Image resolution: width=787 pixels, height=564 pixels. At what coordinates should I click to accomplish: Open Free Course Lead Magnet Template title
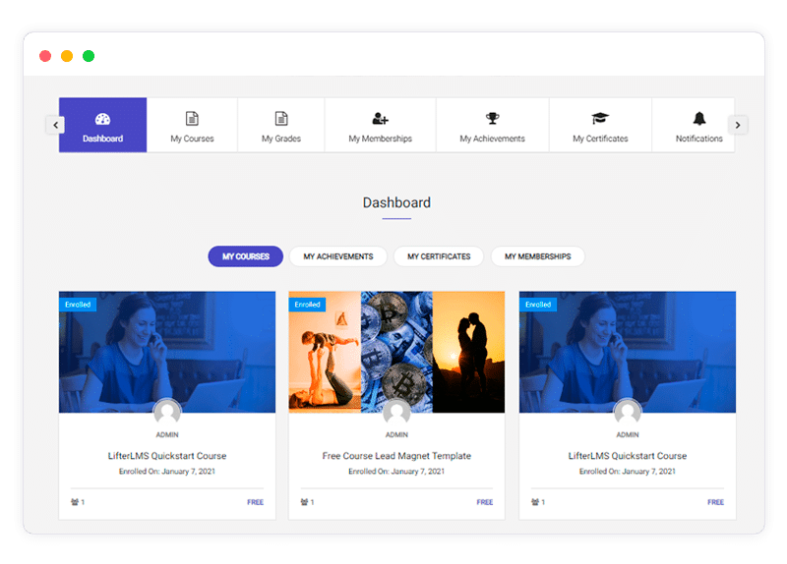click(396, 456)
